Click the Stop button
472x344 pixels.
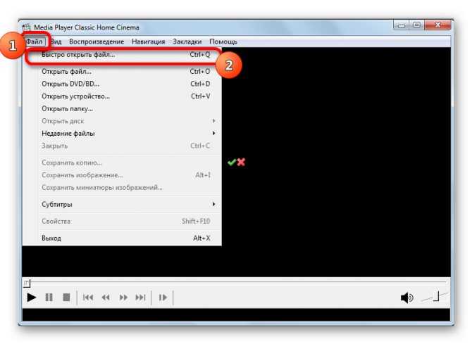pos(66,298)
